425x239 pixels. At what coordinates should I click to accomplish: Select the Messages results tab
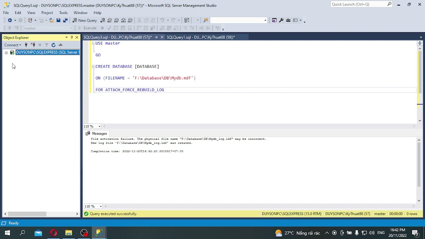(96, 133)
